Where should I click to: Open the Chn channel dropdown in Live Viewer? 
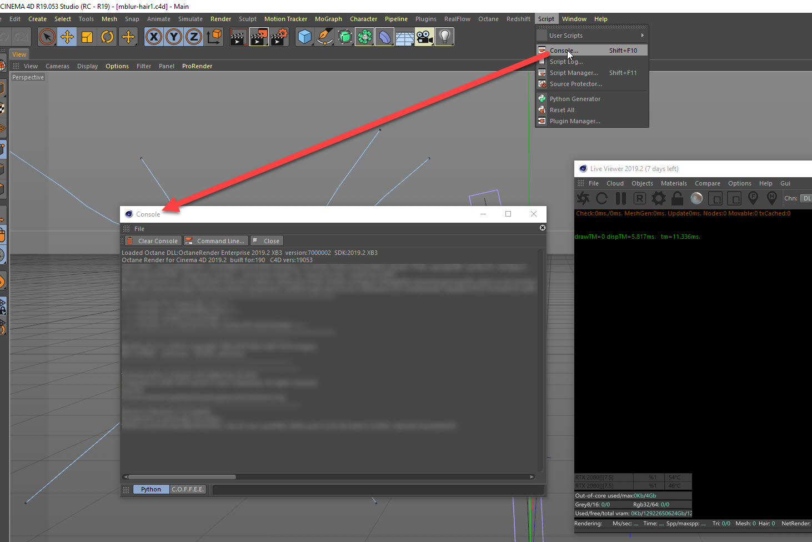pyautogui.click(x=806, y=198)
